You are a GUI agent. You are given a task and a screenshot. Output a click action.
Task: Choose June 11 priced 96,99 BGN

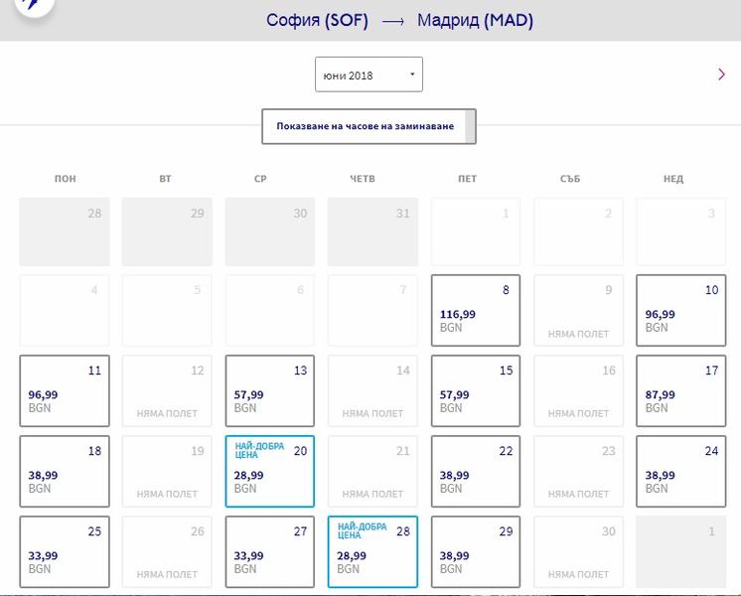coord(65,390)
